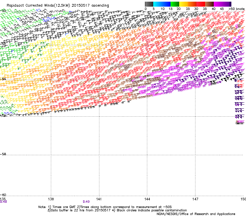Click the '144' longitude axis label
The image size is (246, 216).
(x=147, y=199)
